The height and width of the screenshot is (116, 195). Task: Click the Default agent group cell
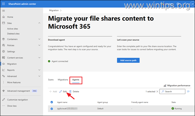pyautogui.click(x=100, y=109)
